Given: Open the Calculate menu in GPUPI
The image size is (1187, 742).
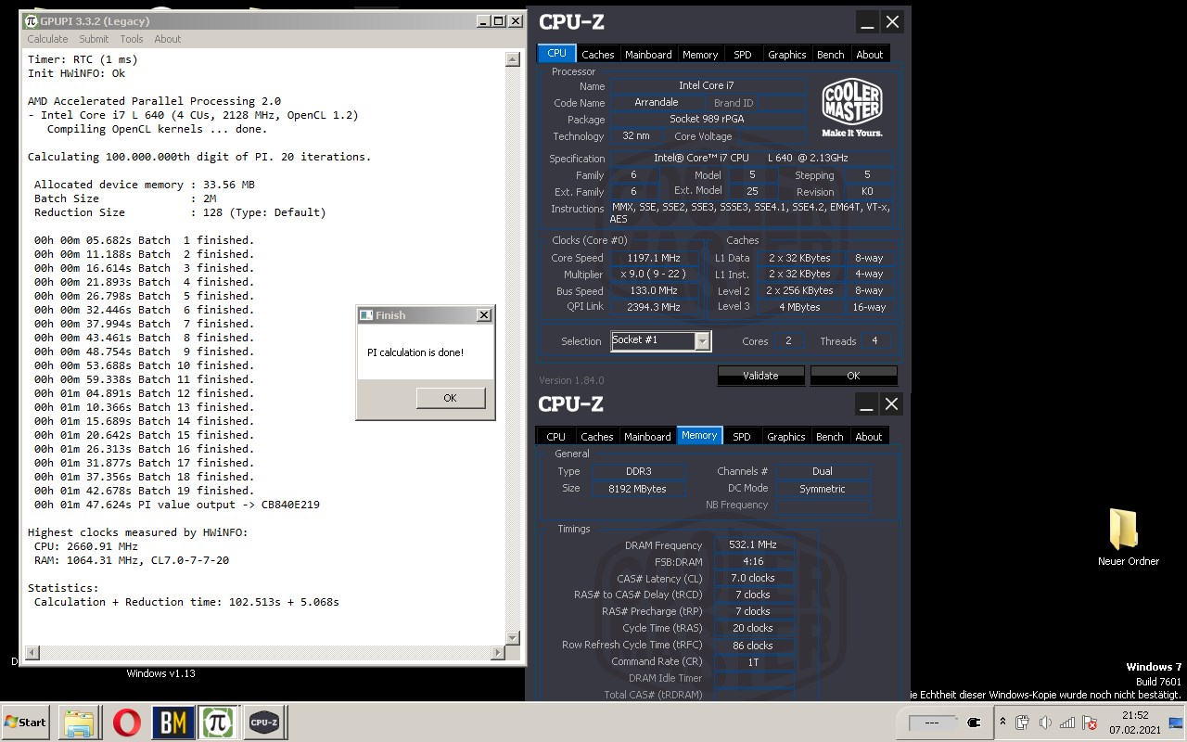Looking at the screenshot, I should coord(47,39).
